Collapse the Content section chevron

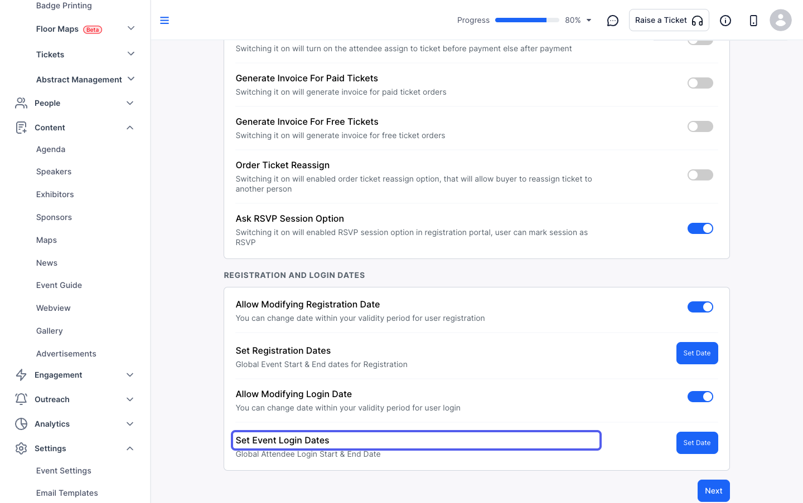130,128
